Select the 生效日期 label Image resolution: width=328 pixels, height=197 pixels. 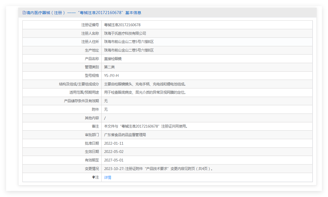click(92, 152)
